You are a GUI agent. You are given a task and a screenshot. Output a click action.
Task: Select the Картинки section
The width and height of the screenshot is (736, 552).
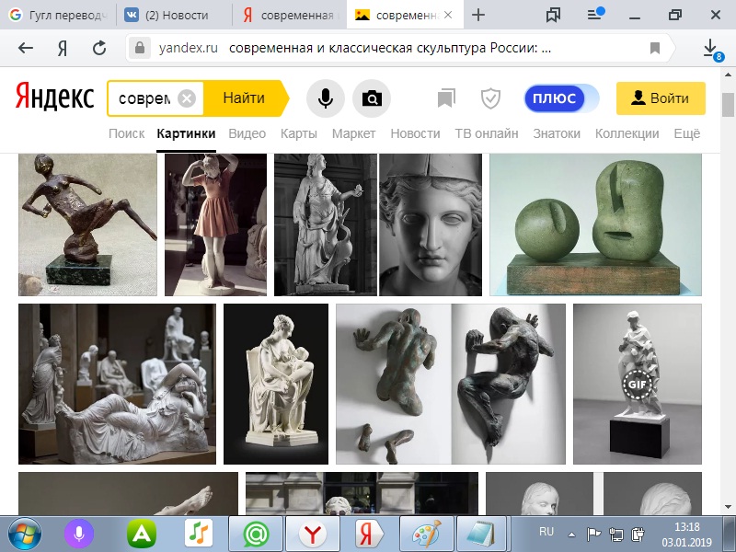point(186,133)
